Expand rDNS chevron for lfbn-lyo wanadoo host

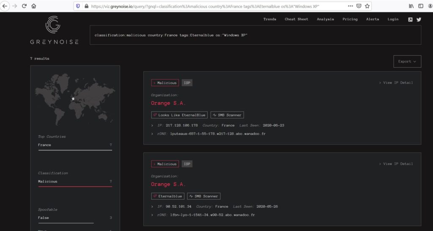point(152,215)
